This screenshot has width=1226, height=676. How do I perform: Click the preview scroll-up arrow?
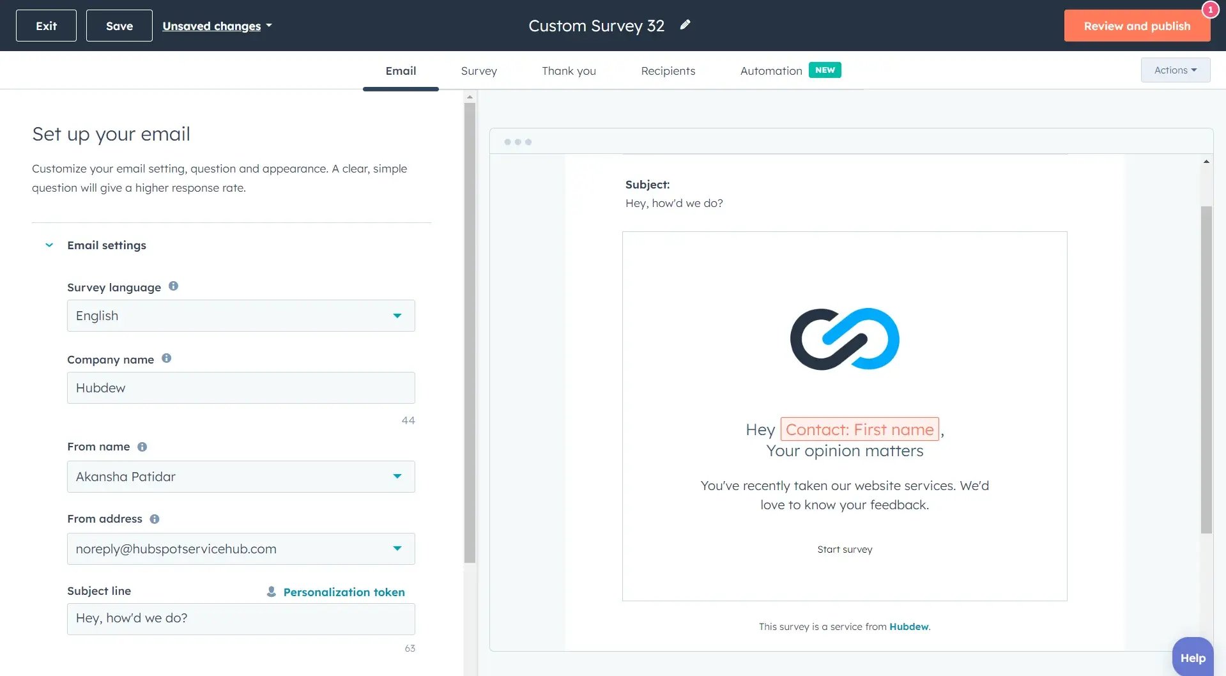point(1206,162)
